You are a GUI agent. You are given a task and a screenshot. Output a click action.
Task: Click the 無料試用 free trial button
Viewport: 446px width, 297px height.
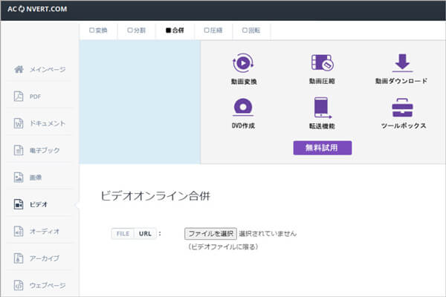coord(322,148)
